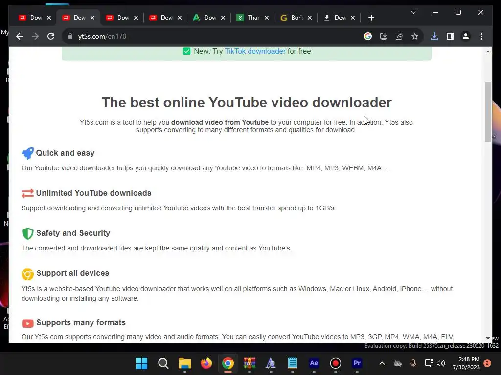The height and width of the screenshot is (375, 501).
Task: Close the Google Boris tab
Action: click(310, 18)
